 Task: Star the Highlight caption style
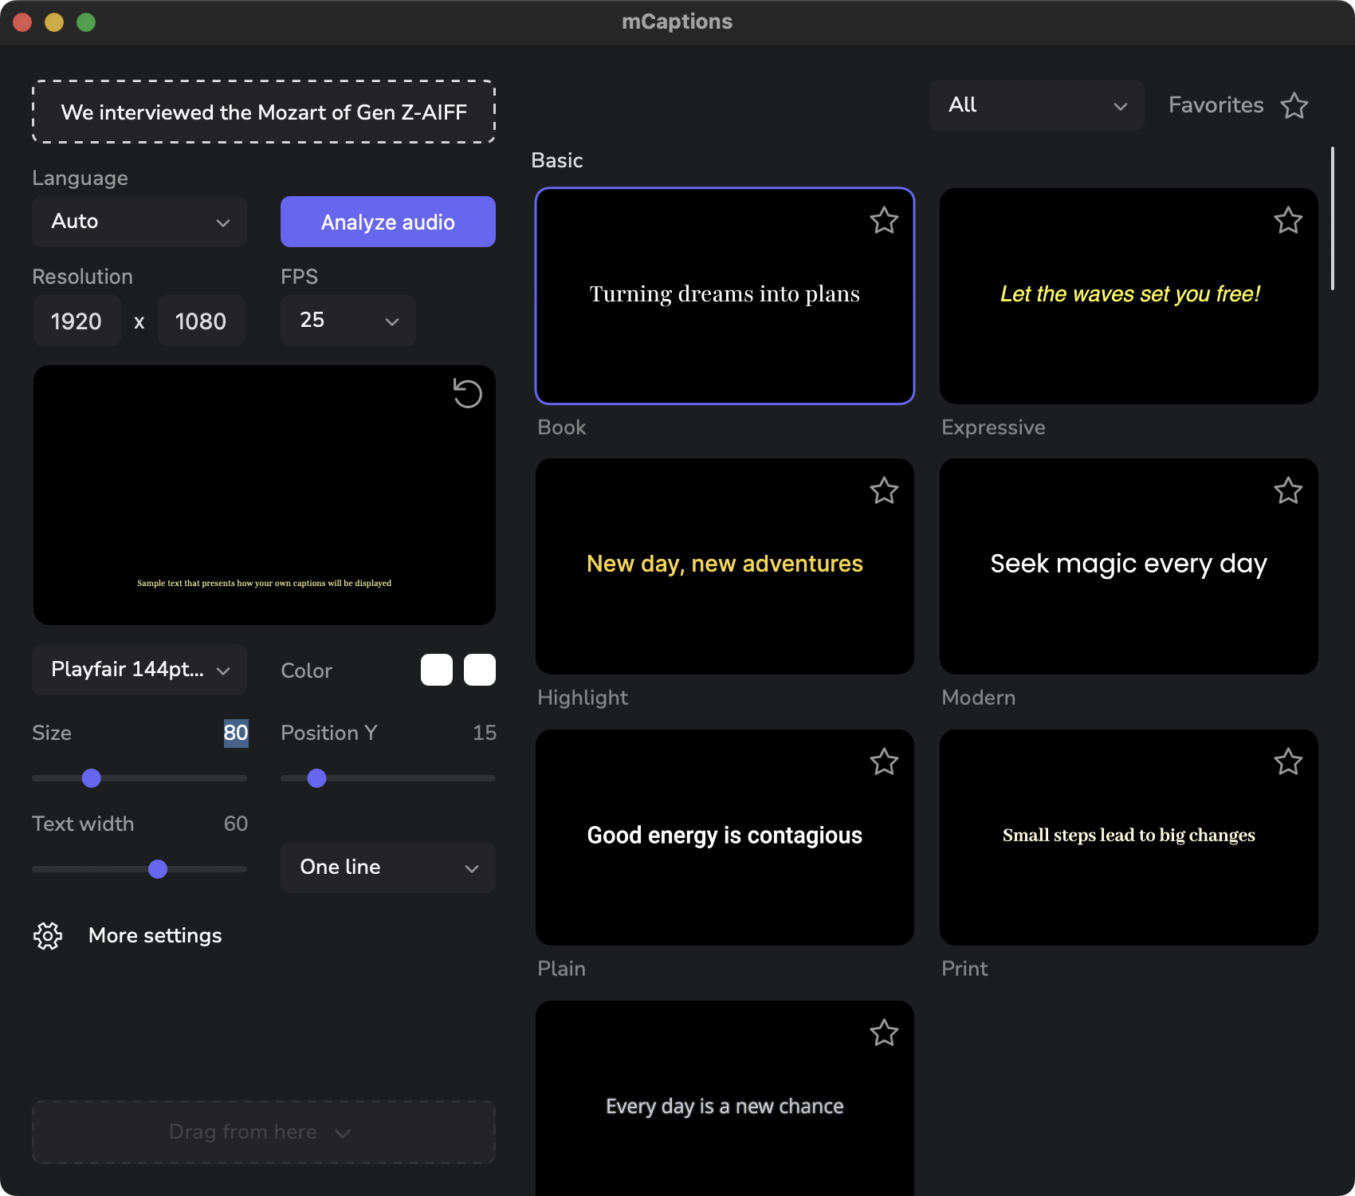[884, 491]
